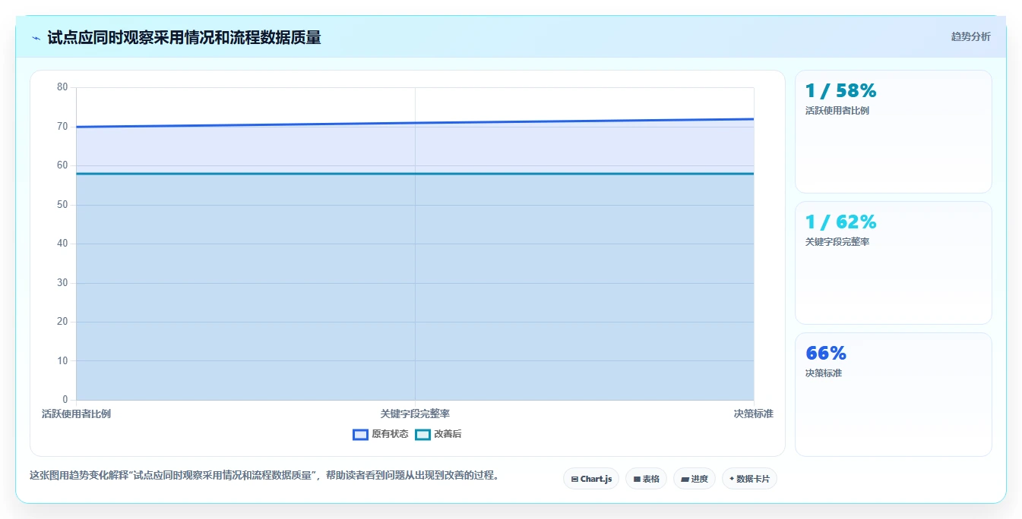
Task: Click the 趋势分析 label in the header
Action: point(970,36)
